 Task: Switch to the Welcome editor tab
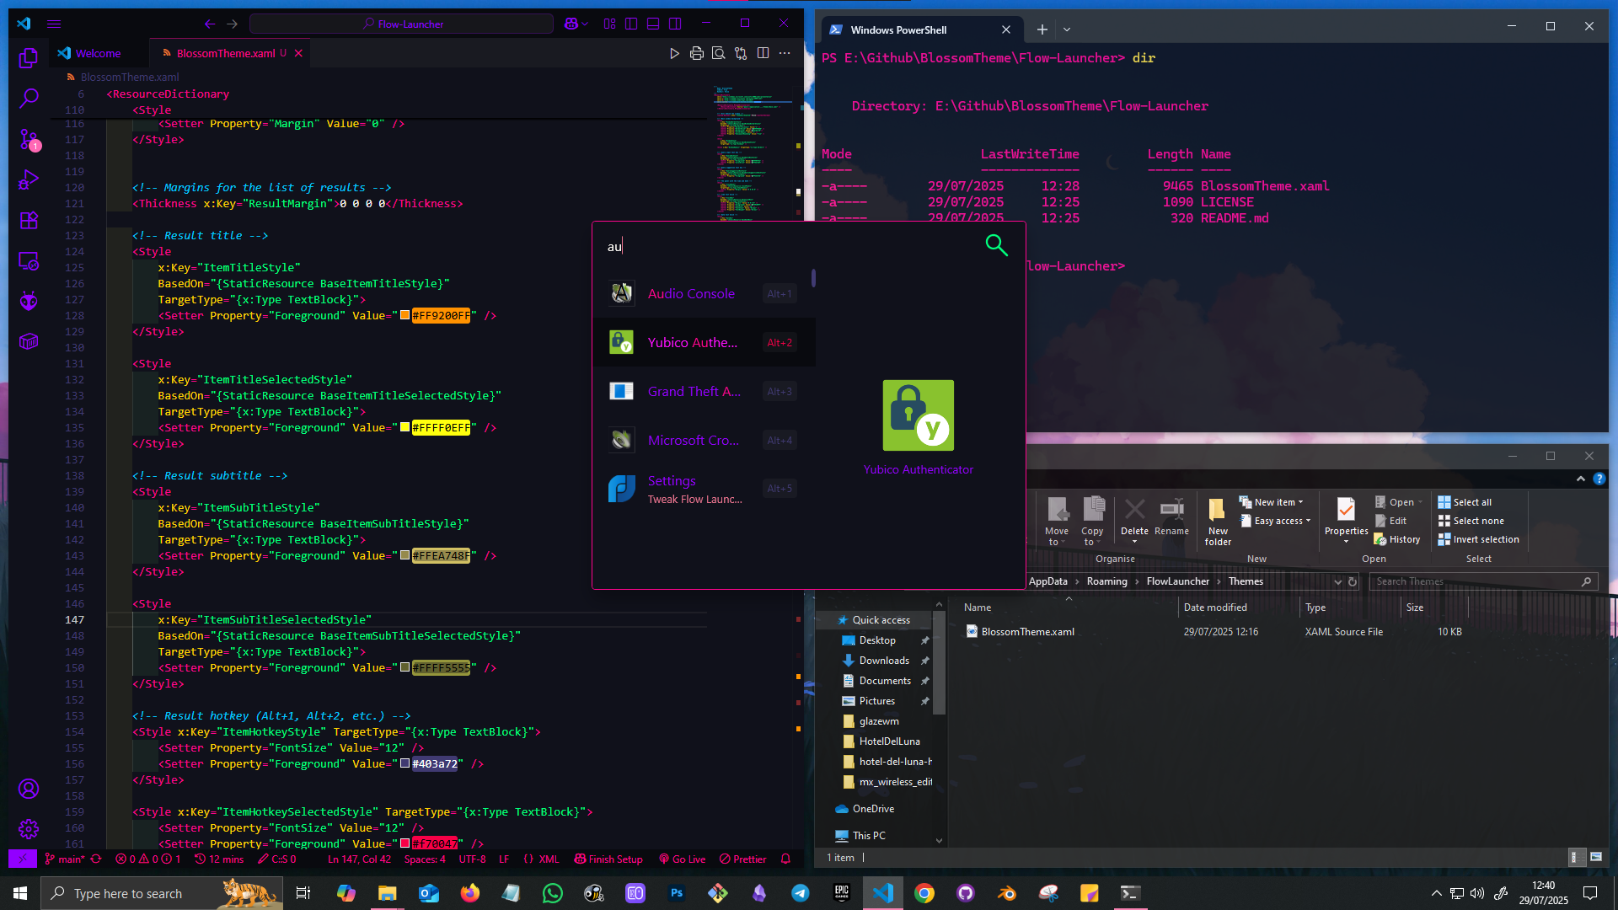(x=98, y=53)
